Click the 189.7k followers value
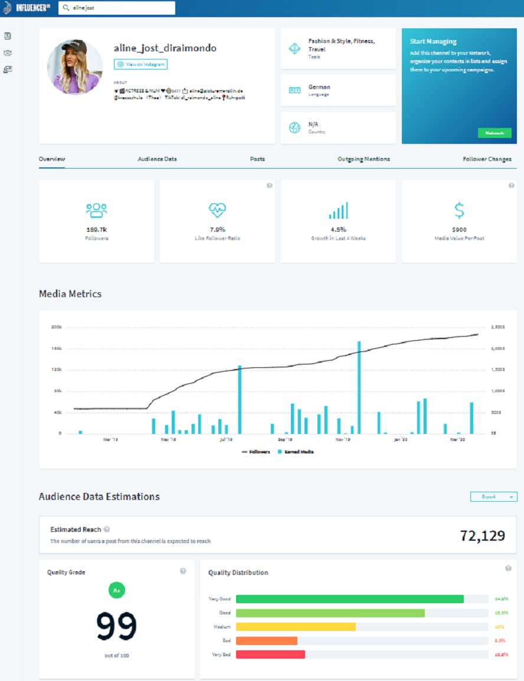Screen dimensions: 524x681 pos(96,229)
